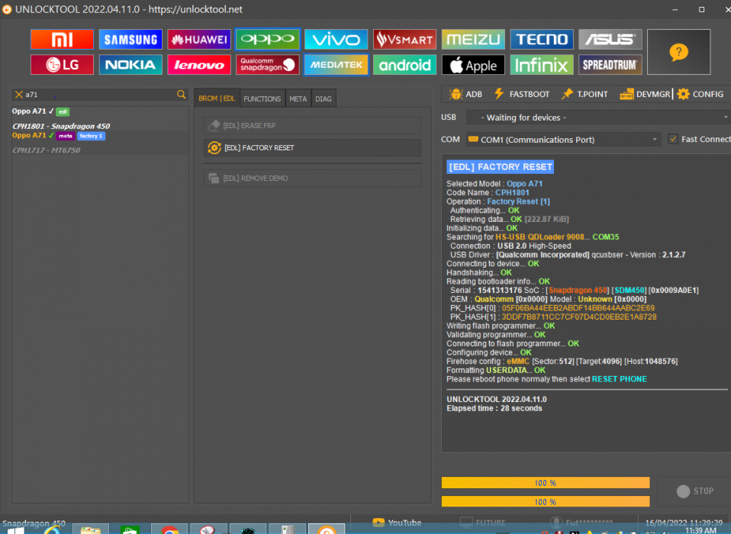Click the search magnifier icon
The height and width of the screenshot is (534, 731).
tap(182, 95)
